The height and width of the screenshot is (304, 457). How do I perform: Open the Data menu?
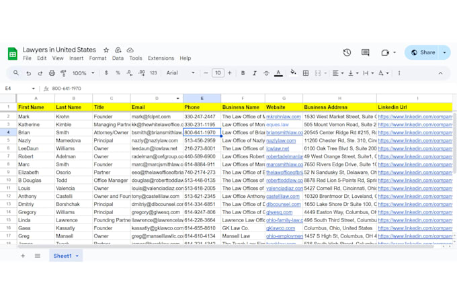[x=118, y=58]
